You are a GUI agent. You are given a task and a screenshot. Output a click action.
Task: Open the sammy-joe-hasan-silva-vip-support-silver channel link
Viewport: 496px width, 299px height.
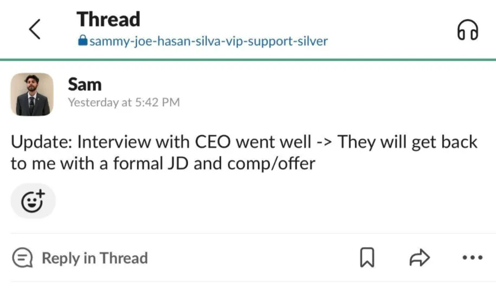pos(209,41)
